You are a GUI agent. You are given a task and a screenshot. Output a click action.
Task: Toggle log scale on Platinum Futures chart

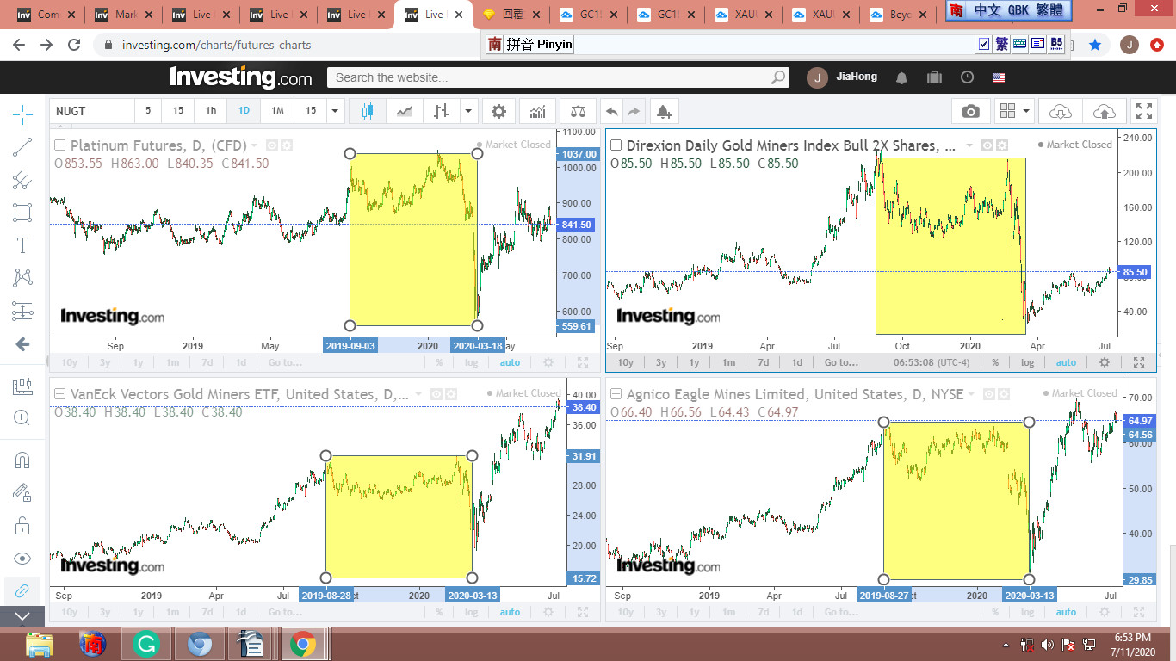point(471,362)
